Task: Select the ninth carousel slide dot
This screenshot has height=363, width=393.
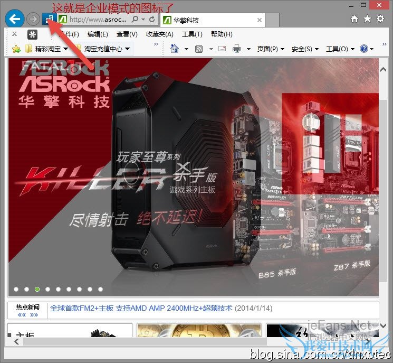Action: click(x=100, y=289)
